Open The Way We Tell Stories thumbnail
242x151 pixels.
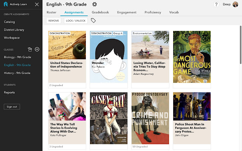[x=67, y=106]
